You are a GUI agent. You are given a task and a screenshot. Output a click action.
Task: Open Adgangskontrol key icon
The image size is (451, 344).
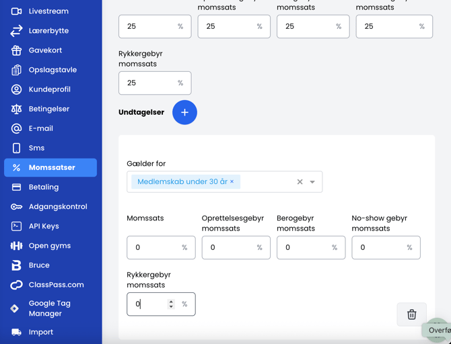point(16,206)
